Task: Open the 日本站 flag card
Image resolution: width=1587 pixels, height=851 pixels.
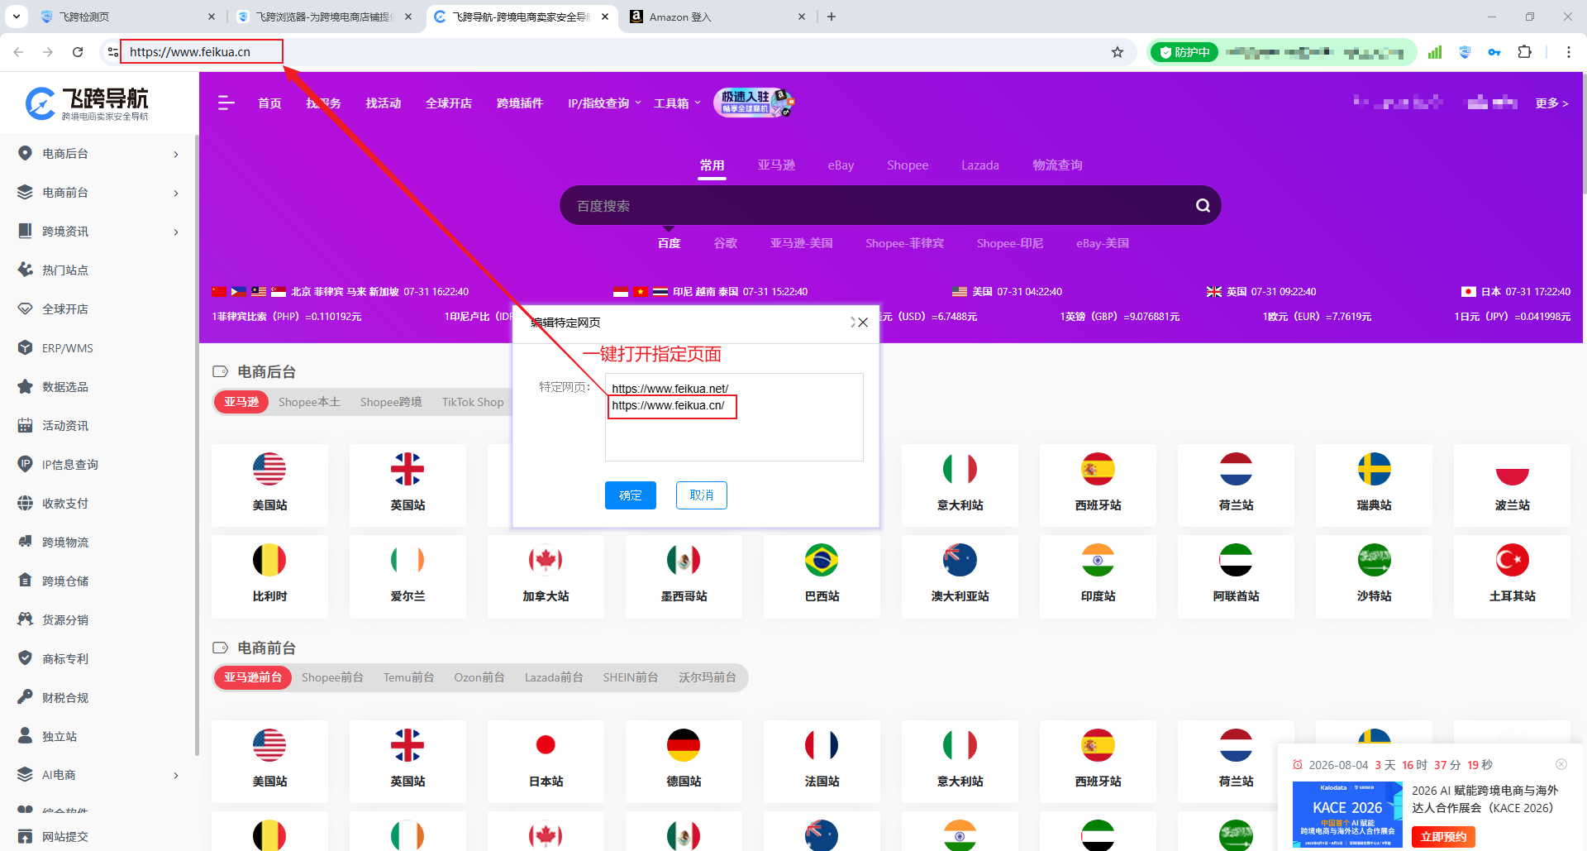Action: (x=546, y=761)
